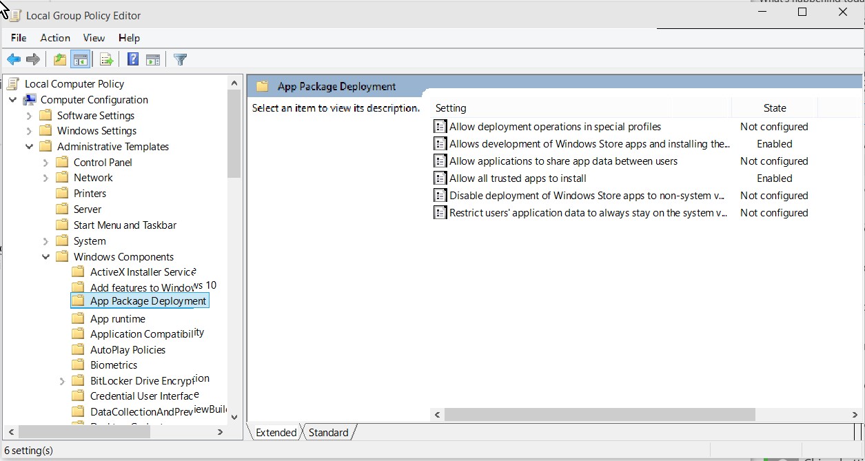This screenshot has width=865, height=461.
Task: Select 'Allow deployment operations in special profiles' policy
Action: pyautogui.click(x=555, y=127)
